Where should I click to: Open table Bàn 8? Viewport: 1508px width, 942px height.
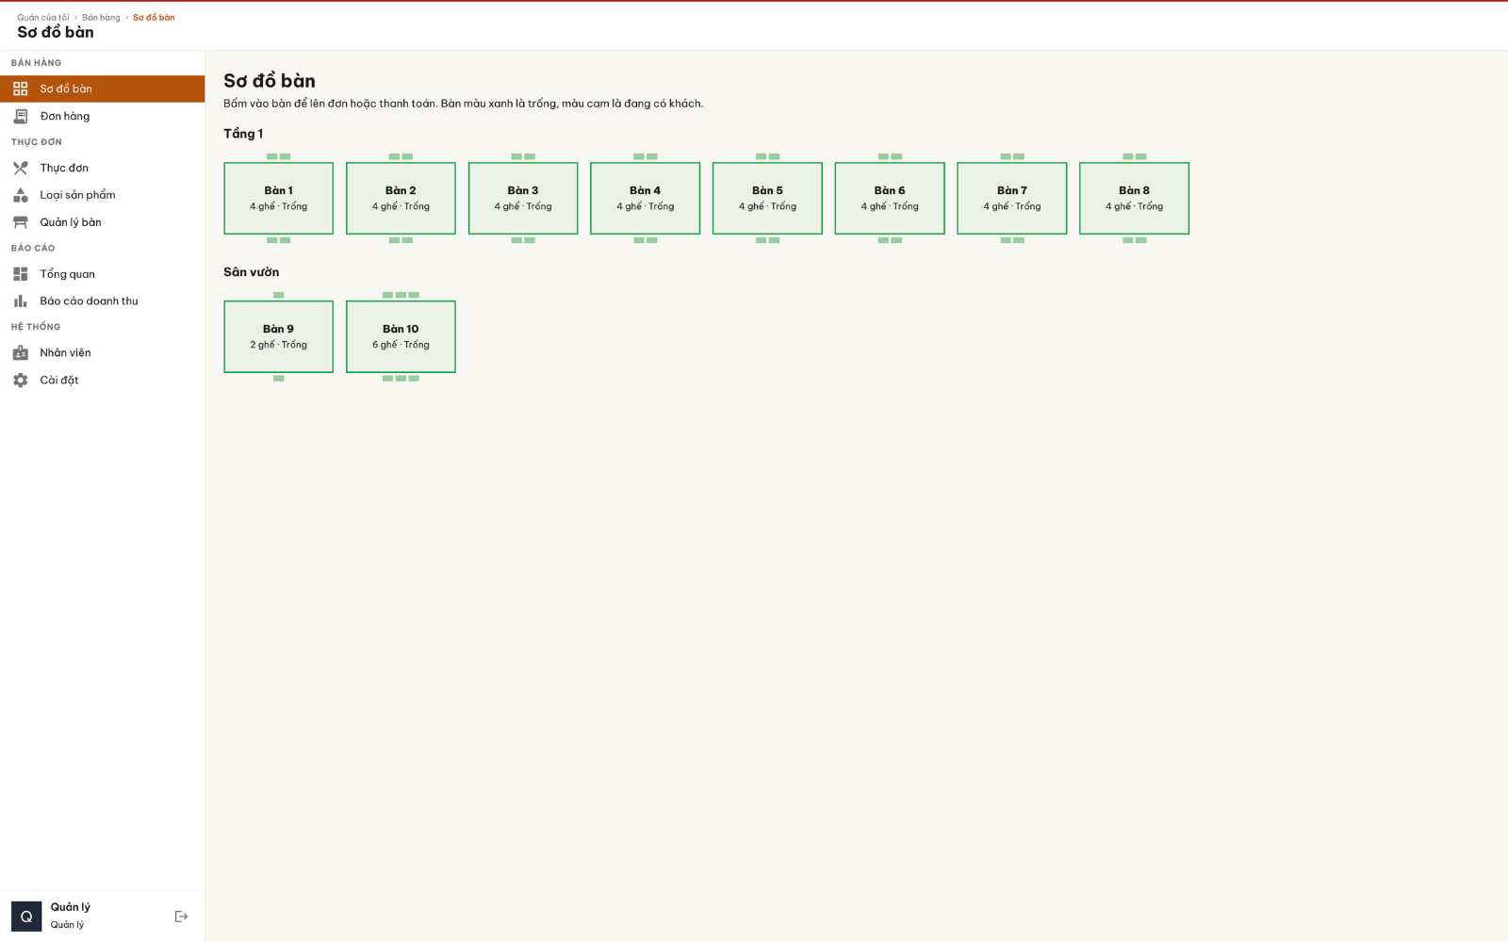[1134, 198]
